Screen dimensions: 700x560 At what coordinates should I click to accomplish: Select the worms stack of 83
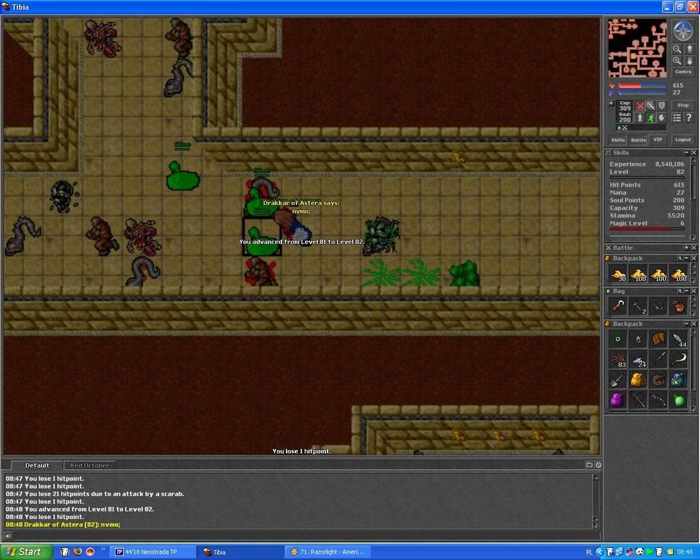tap(618, 360)
